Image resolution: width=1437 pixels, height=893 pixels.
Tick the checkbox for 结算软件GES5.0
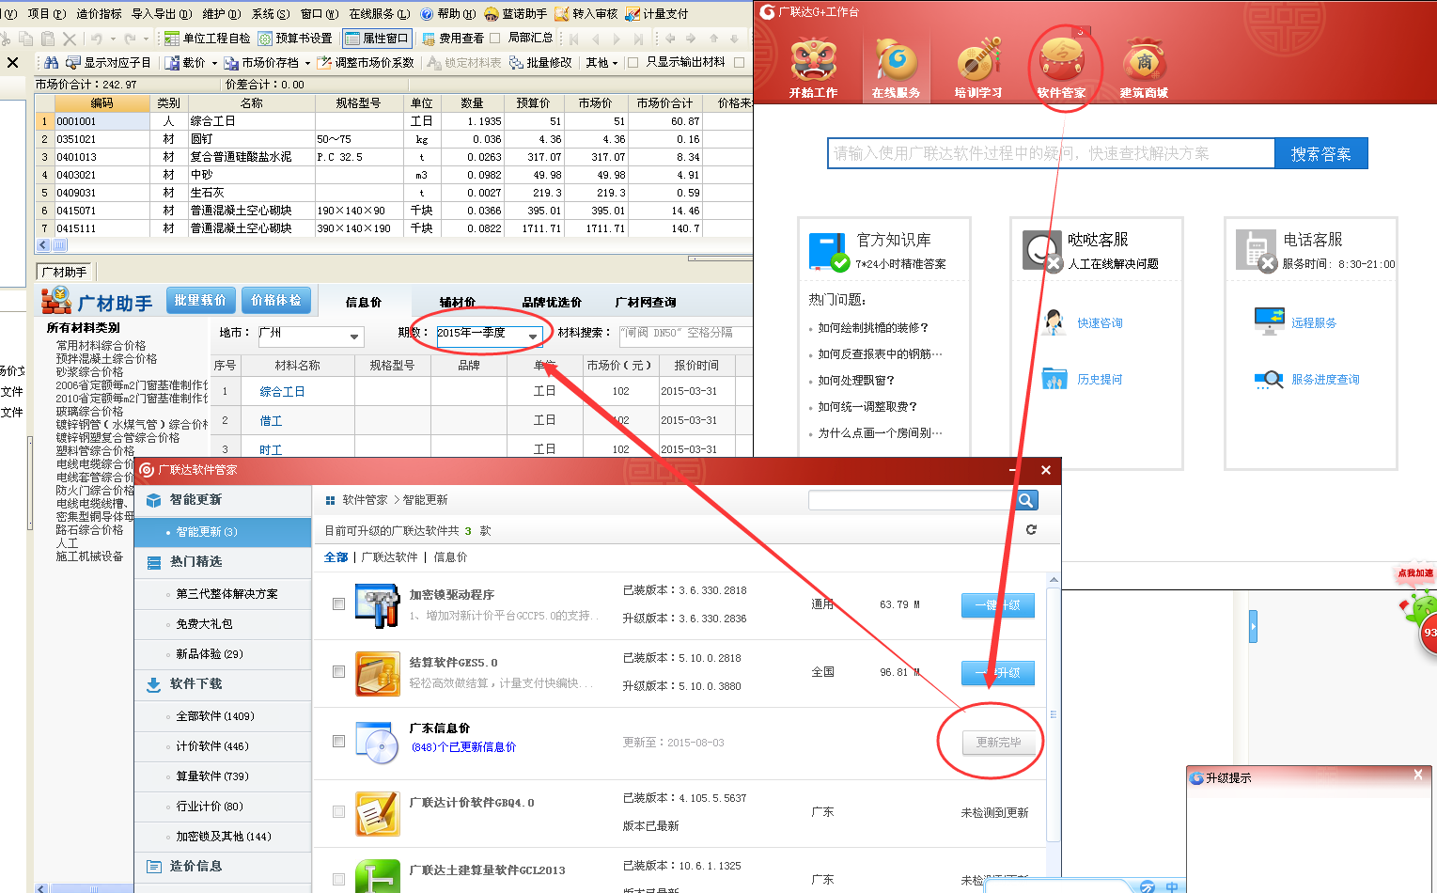coord(338,671)
